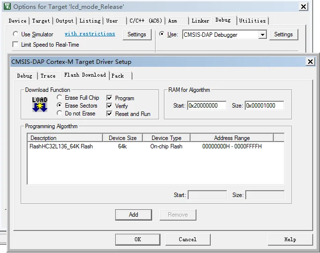The image size is (320, 253).
Task: Edit RAM for Algorithm Start field
Action: (207, 106)
